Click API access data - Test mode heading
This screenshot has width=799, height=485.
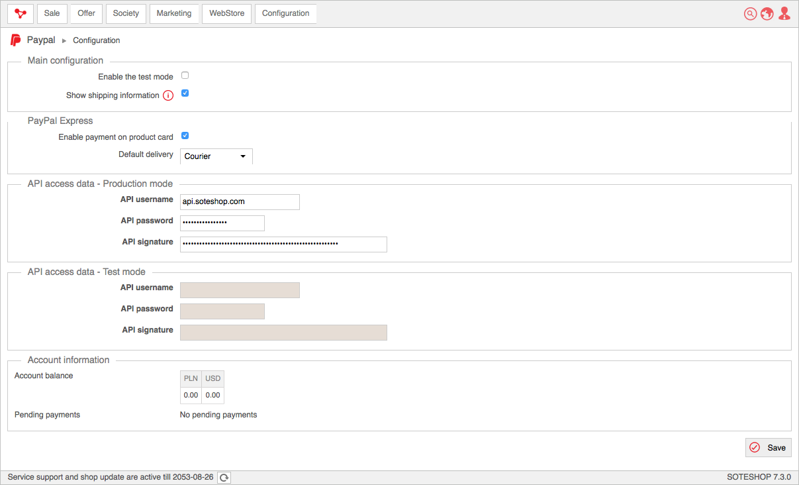pyautogui.click(x=87, y=272)
